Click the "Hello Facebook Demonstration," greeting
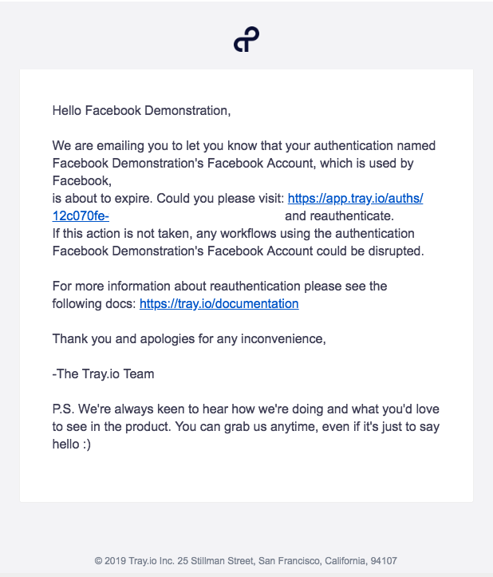 point(141,111)
